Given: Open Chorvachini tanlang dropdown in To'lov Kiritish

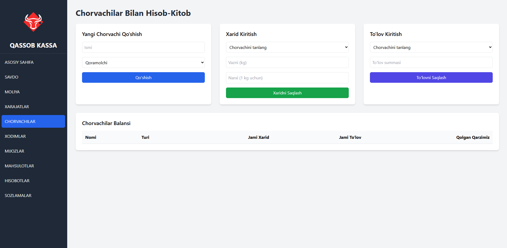Looking at the screenshot, I should pyautogui.click(x=431, y=47).
